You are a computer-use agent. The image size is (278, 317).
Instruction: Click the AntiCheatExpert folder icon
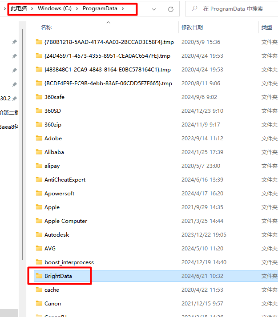[x=39, y=179]
